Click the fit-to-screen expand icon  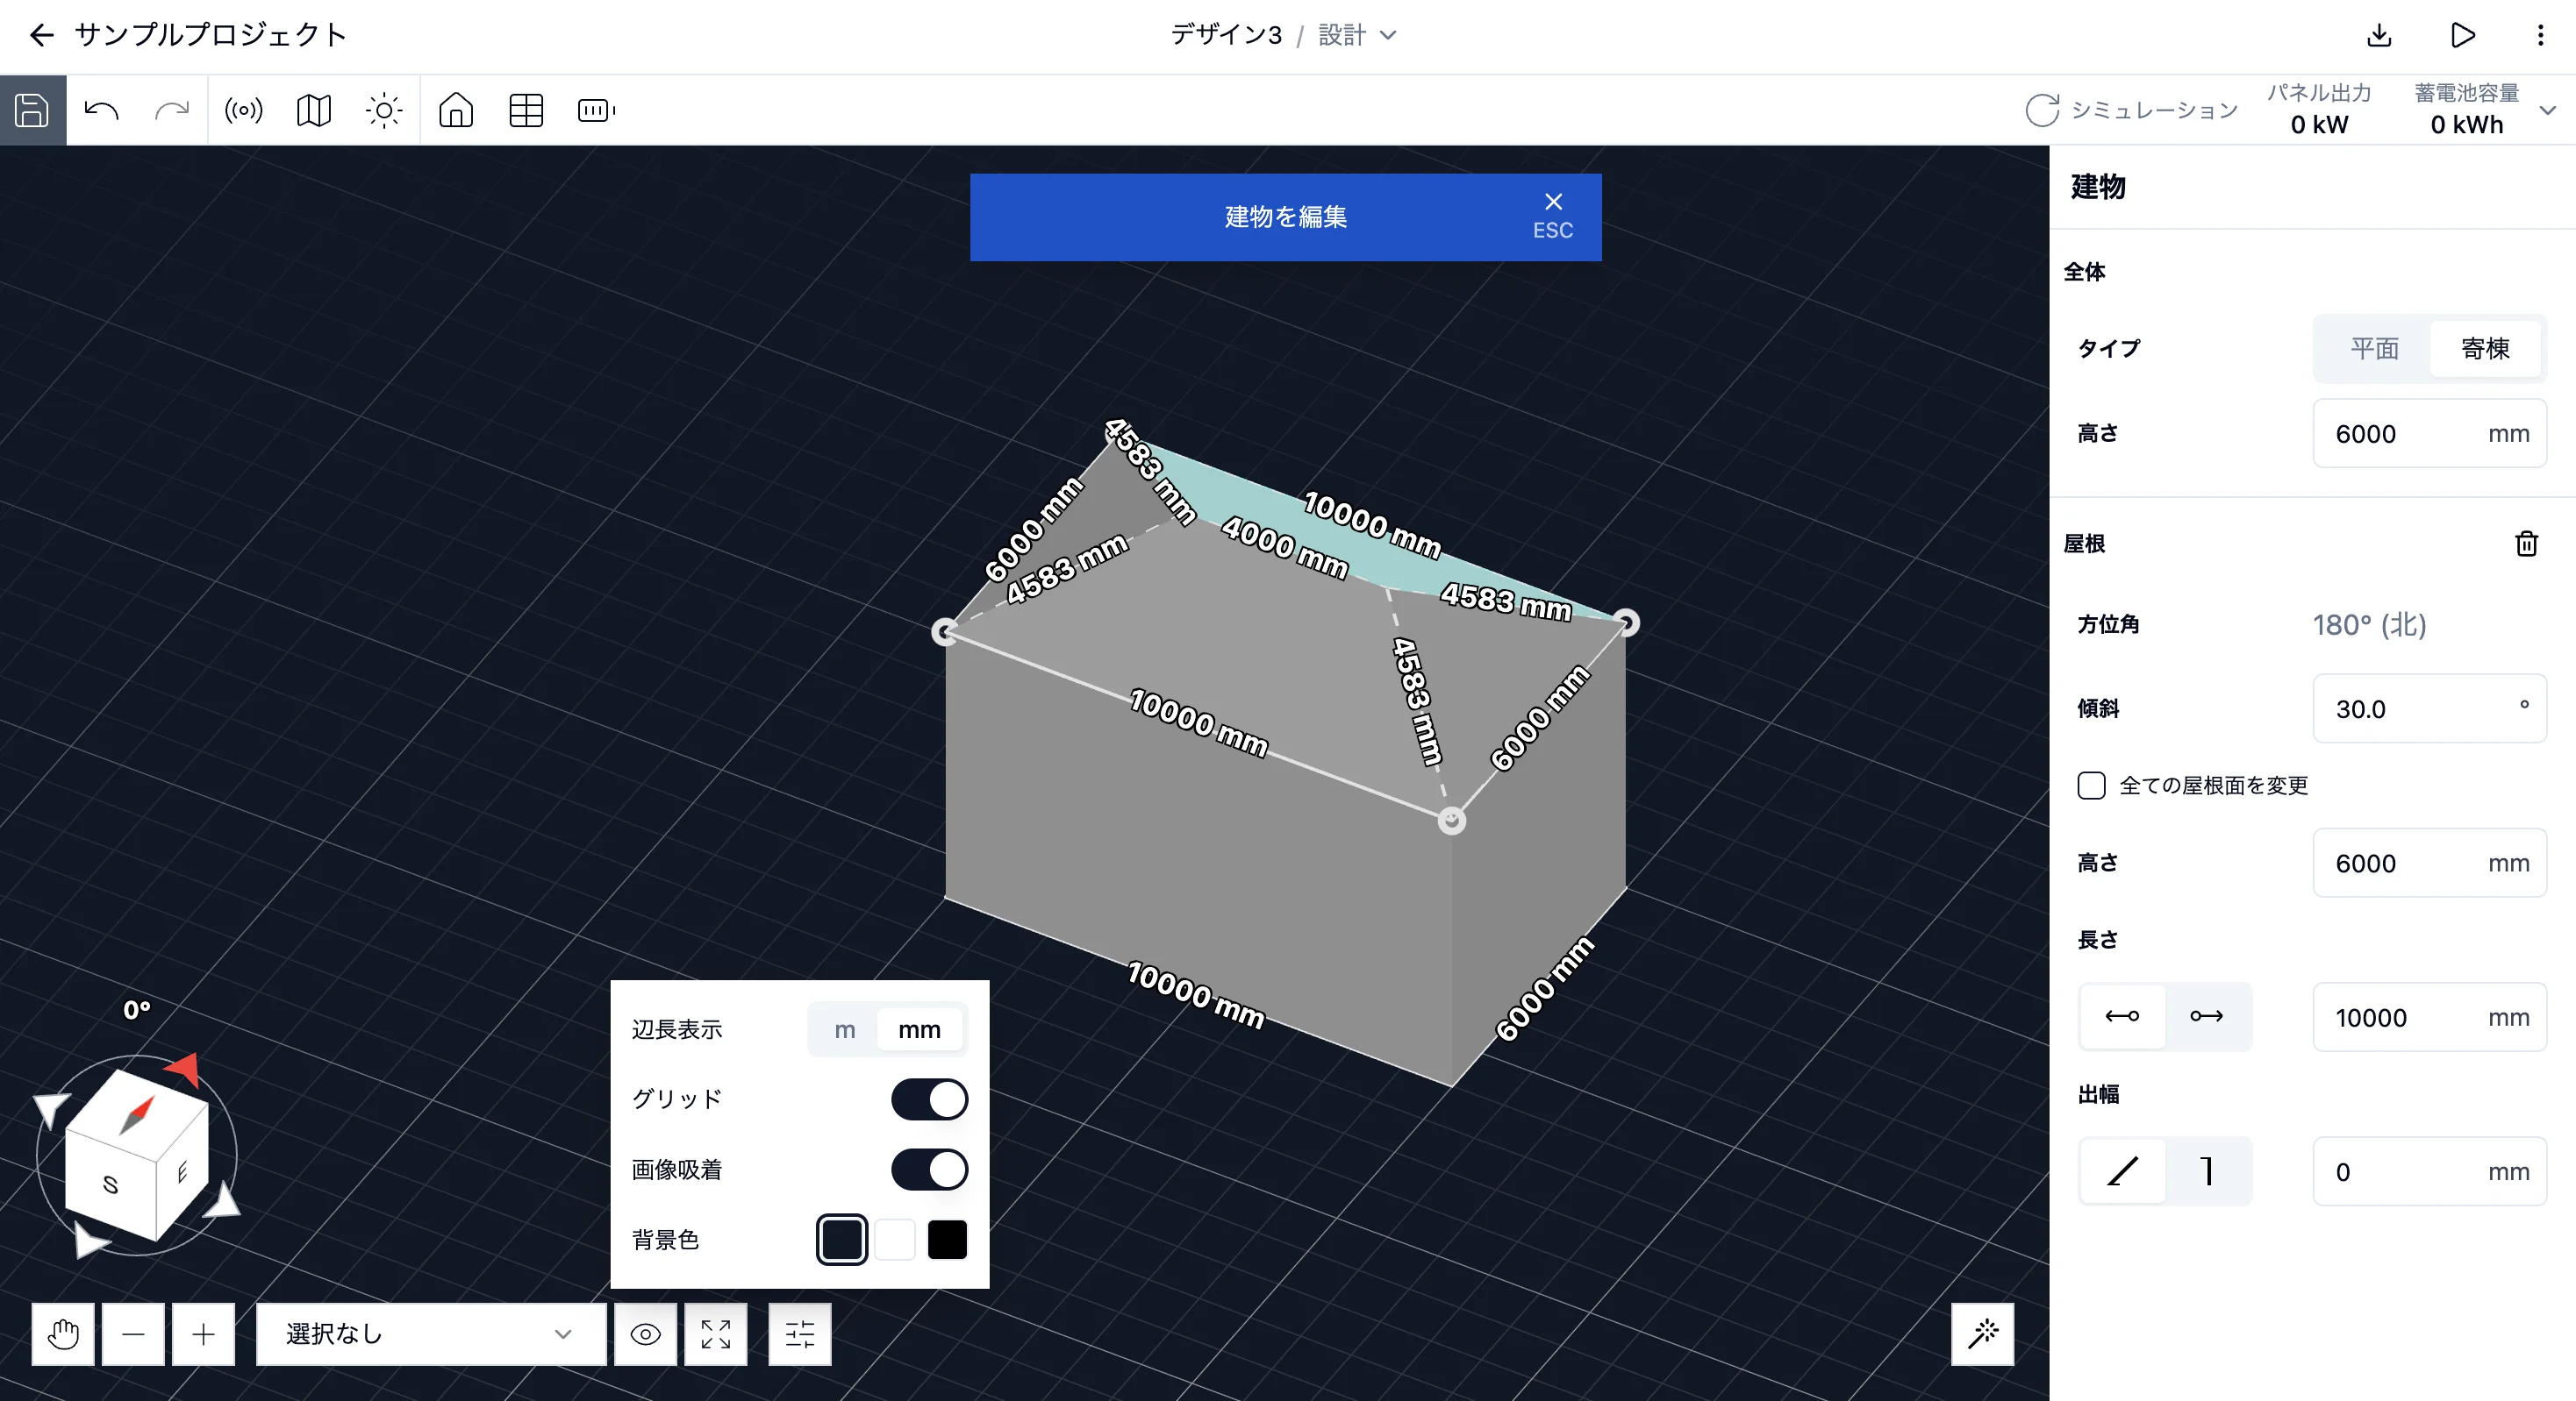coord(716,1334)
